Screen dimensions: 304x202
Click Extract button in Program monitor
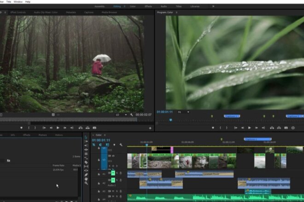279,128
